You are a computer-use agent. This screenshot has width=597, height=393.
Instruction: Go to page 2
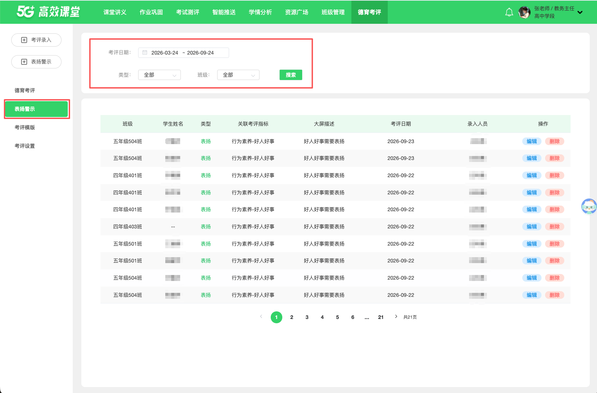pyautogui.click(x=292, y=317)
